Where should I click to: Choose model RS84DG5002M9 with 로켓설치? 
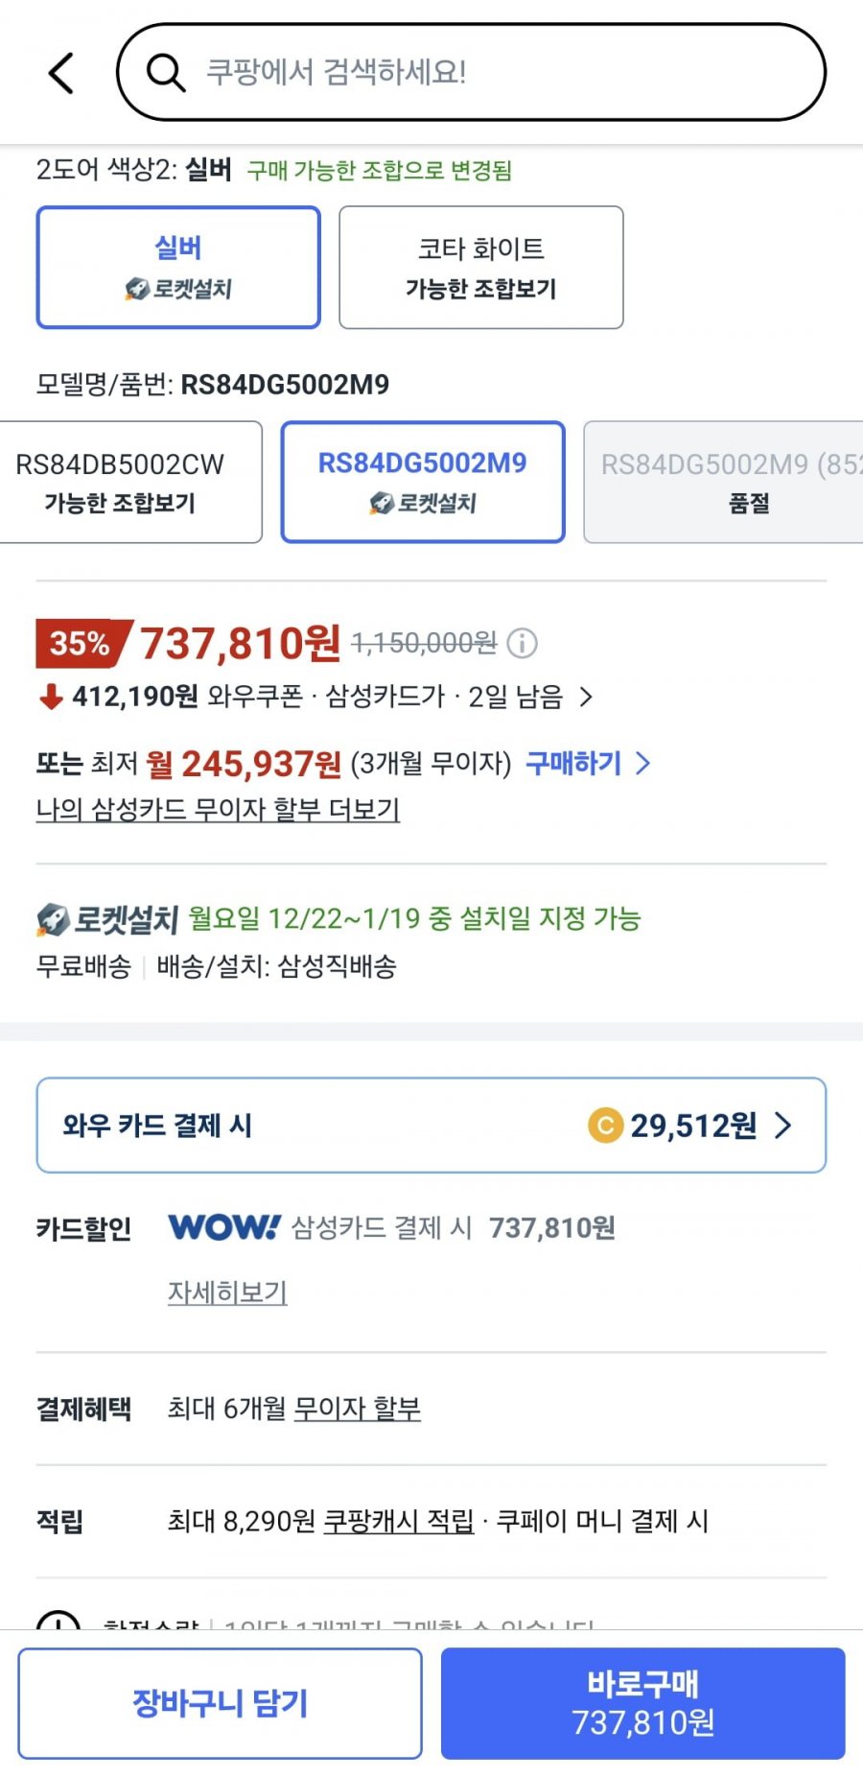pyautogui.click(x=423, y=482)
